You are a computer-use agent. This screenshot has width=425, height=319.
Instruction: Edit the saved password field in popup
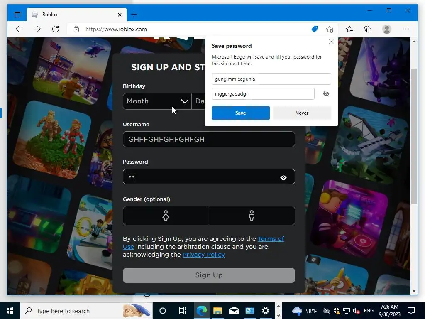click(263, 94)
